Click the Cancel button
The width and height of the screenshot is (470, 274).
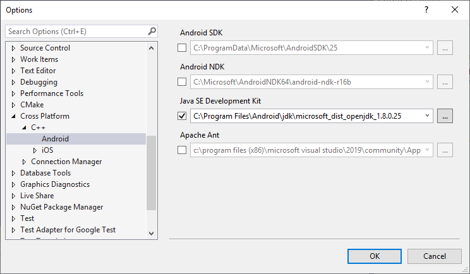click(435, 256)
